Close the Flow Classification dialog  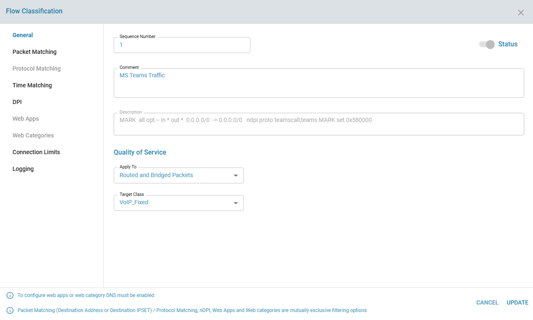521,12
